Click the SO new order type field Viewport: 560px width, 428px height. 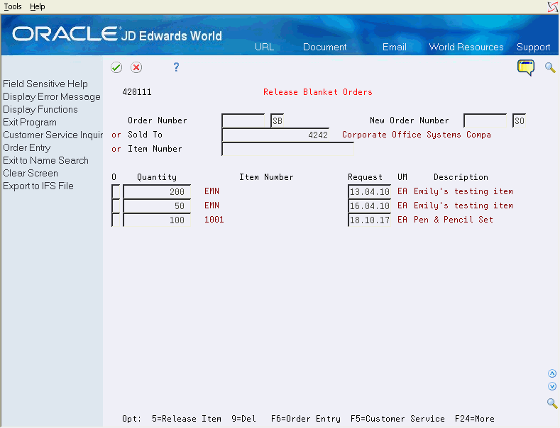519,120
